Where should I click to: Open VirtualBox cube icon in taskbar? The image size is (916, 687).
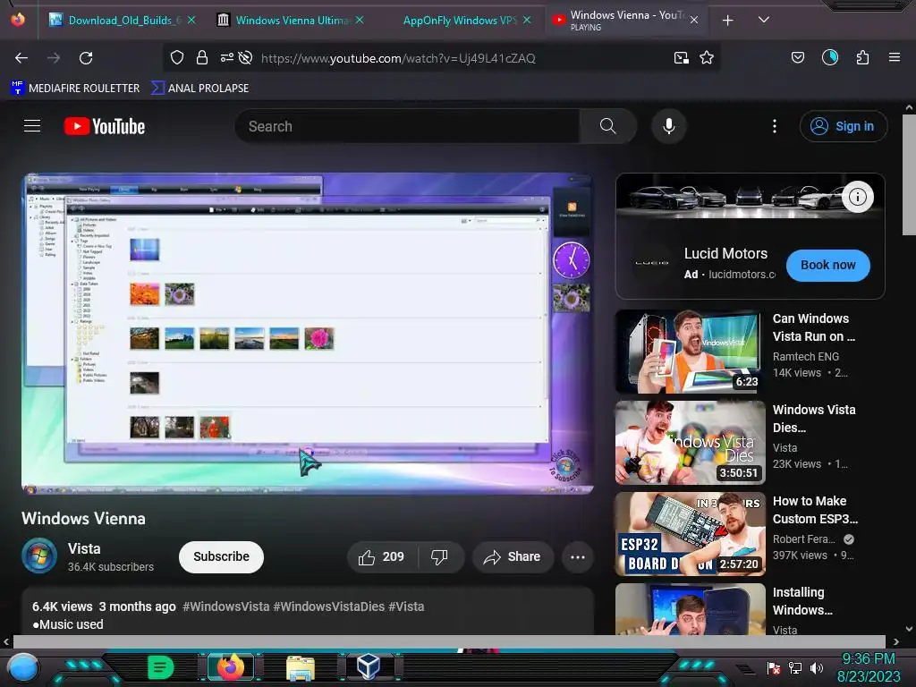369,666
